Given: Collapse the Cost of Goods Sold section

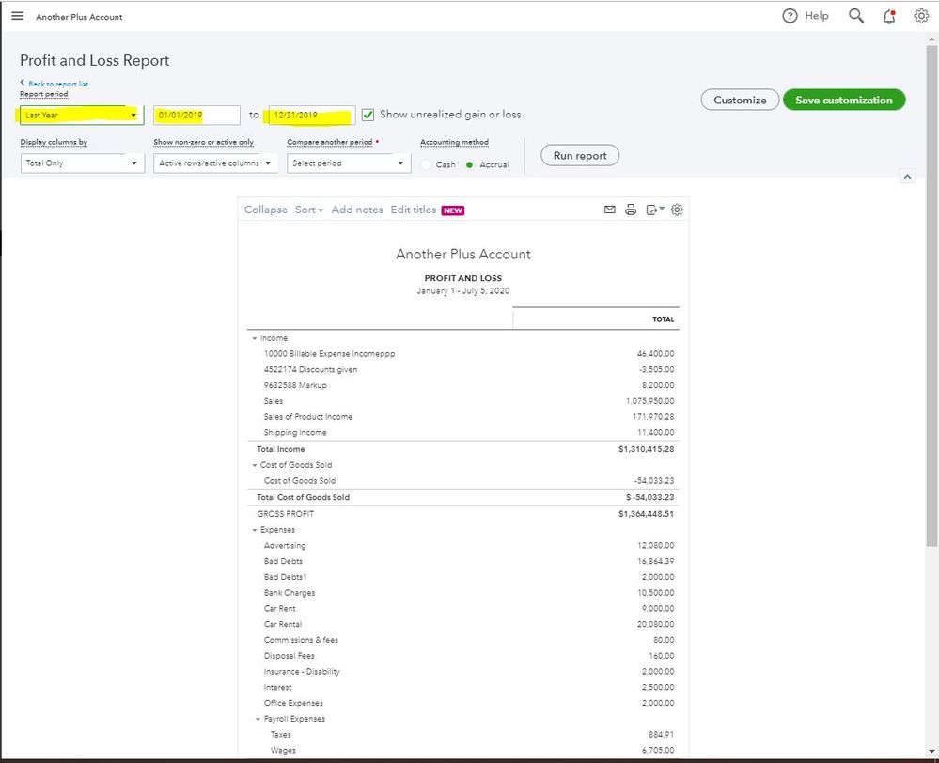Looking at the screenshot, I should click(x=255, y=465).
